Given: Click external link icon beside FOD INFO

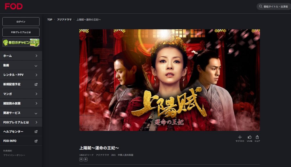Looking at the screenshot, I should 36,141.
